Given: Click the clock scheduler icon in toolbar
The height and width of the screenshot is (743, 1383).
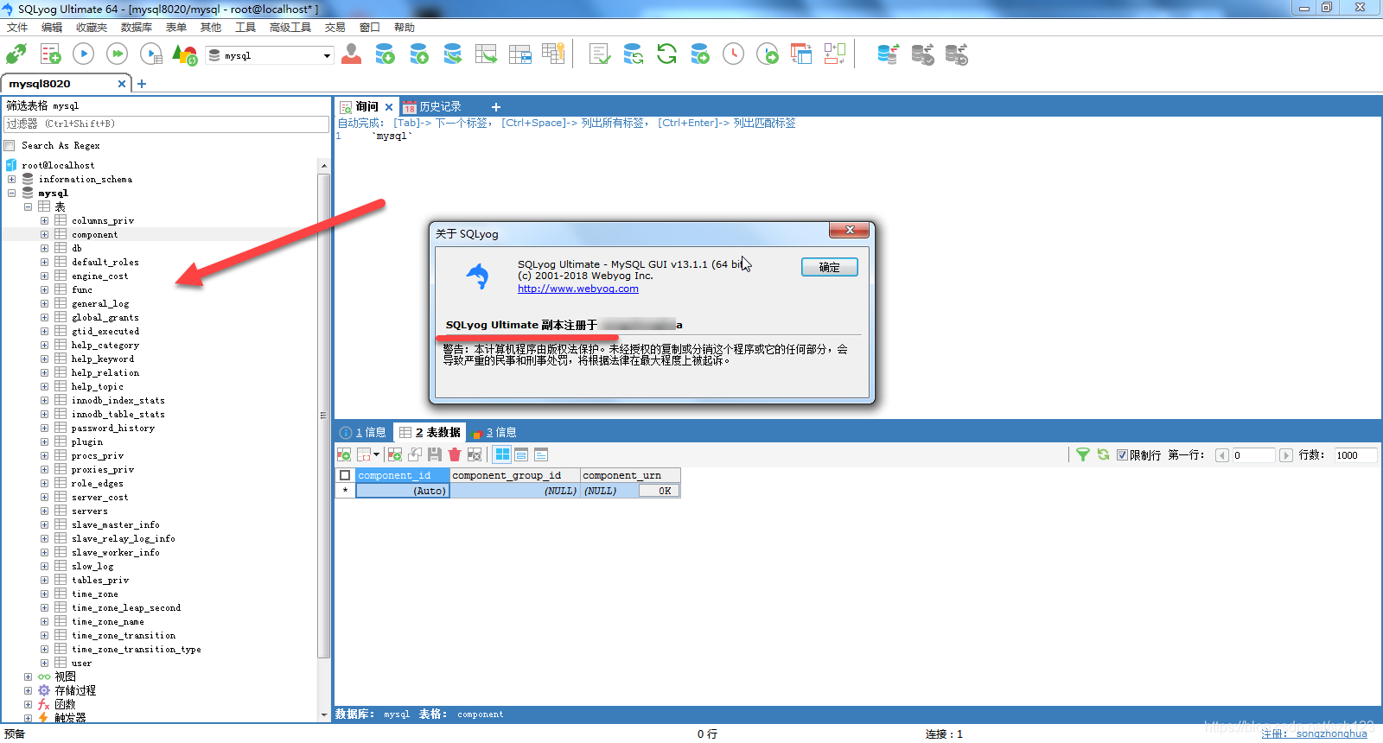Looking at the screenshot, I should coord(733,54).
